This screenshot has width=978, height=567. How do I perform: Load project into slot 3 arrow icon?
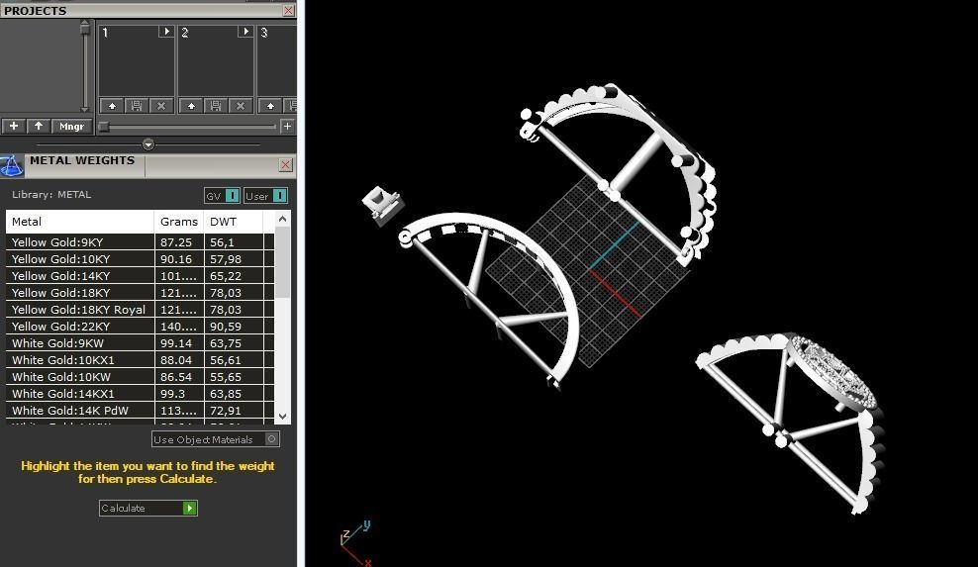click(x=270, y=106)
